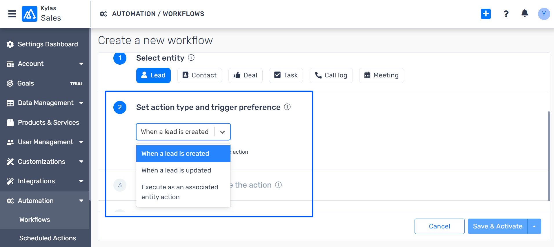The image size is (554, 247).
Task: Choose 'Execute as an associated entity action'
Action: pos(183,192)
